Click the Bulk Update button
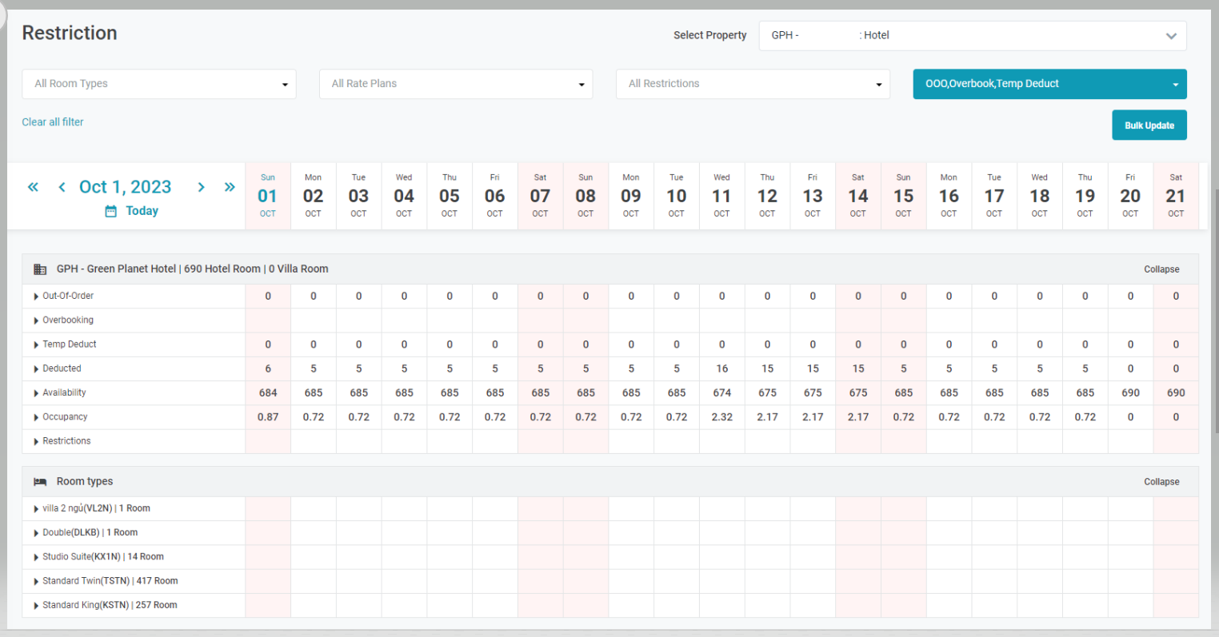Image resolution: width=1219 pixels, height=637 pixels. point(1149,125)
